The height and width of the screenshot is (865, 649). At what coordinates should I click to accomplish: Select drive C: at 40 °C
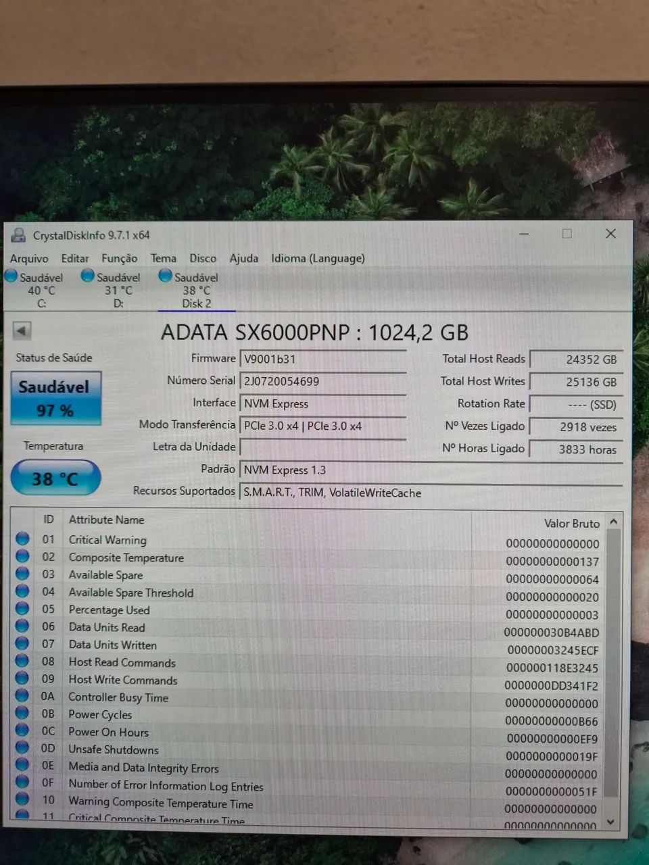[x=41, y=290]
